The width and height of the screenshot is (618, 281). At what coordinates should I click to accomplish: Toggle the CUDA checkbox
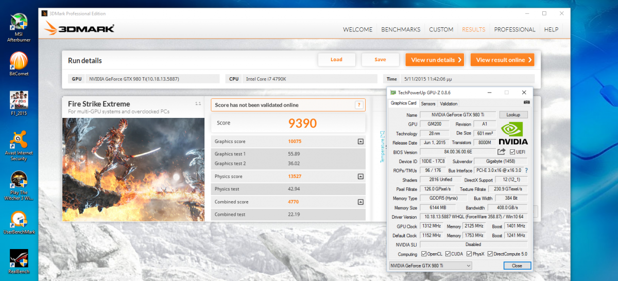(448, 254)
